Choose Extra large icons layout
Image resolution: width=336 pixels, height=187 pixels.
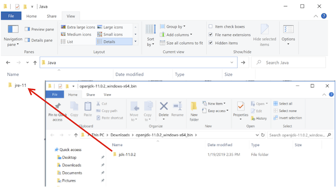78,27
